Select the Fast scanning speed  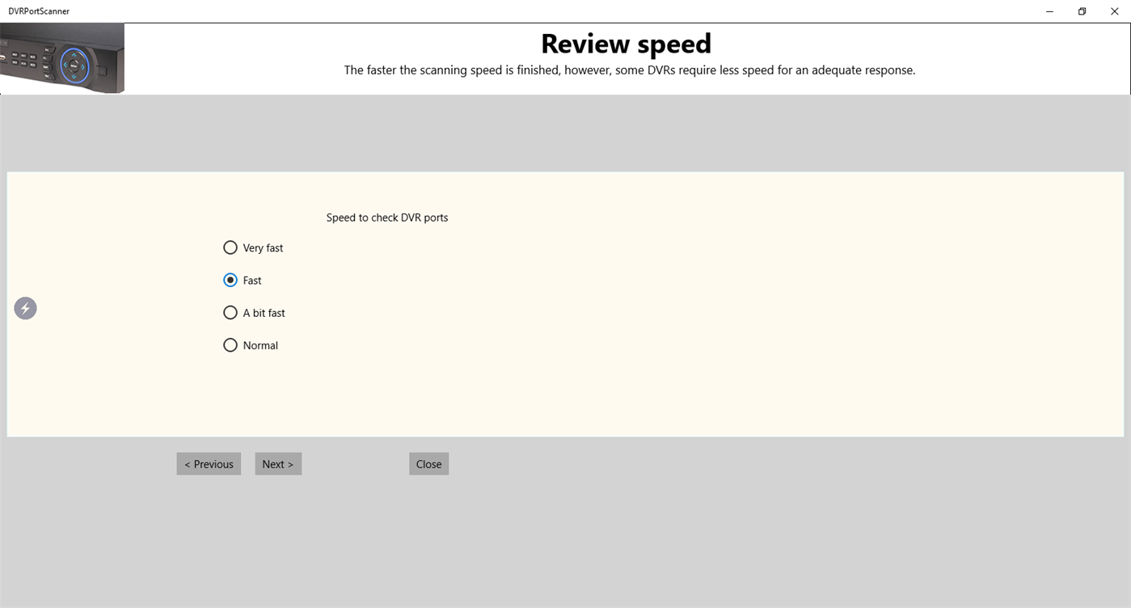[x=230, y=280]
